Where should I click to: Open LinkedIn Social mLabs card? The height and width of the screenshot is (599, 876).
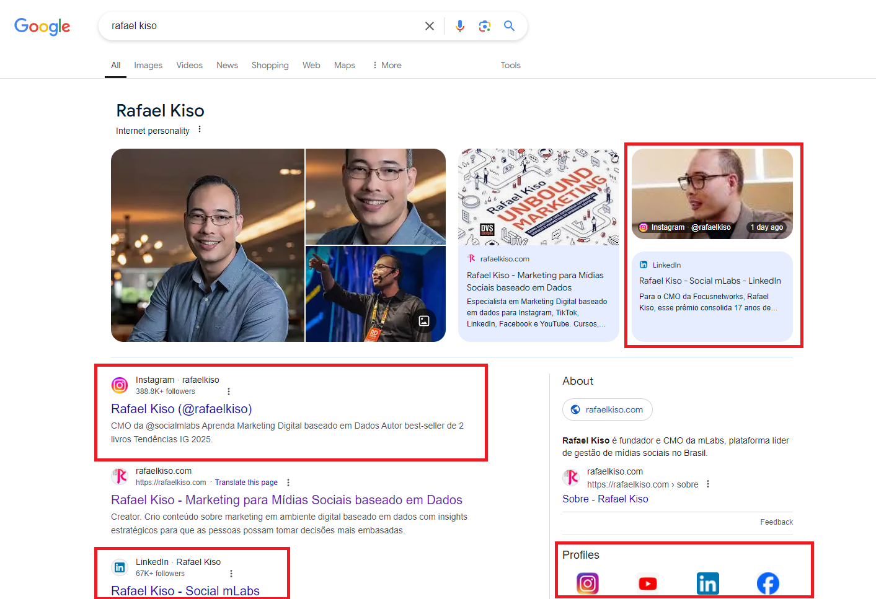712,297
